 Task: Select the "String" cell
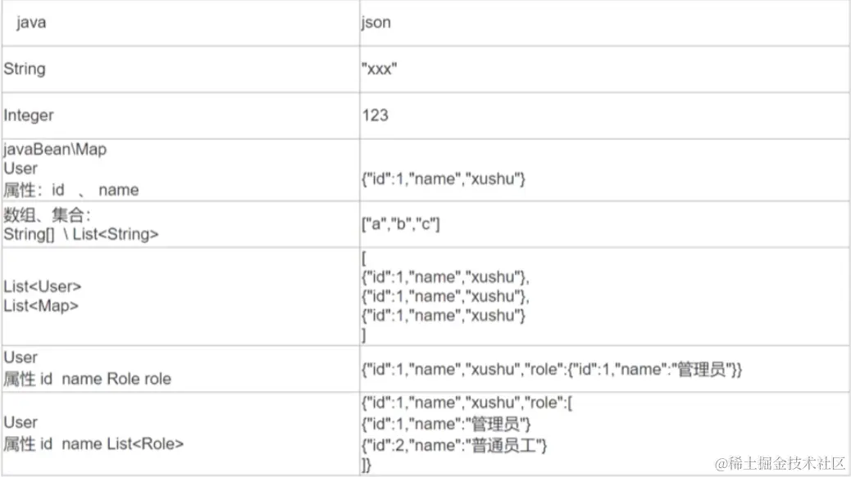[x=25, y=69]
